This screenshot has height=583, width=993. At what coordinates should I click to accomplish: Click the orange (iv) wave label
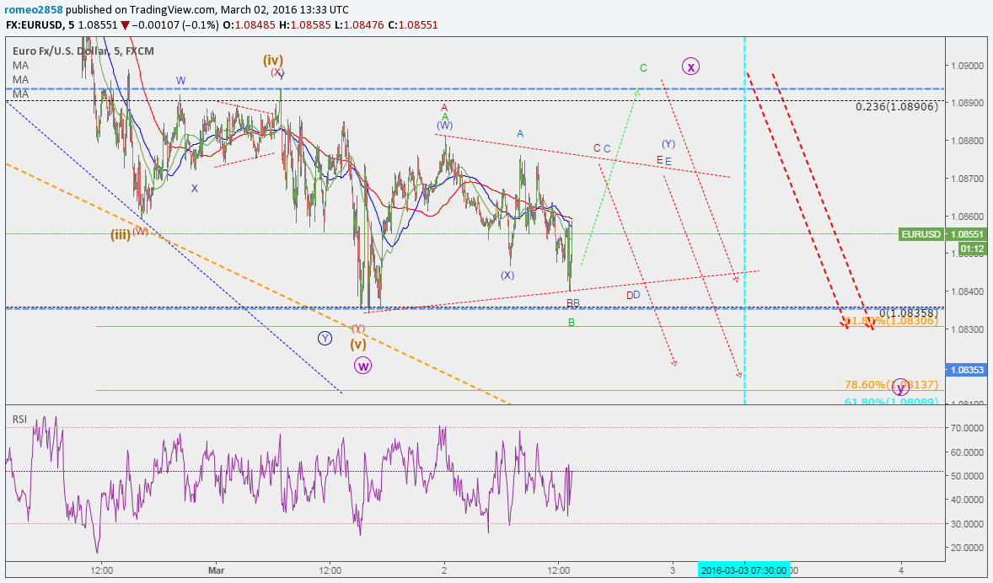click(x=273, y=60)
